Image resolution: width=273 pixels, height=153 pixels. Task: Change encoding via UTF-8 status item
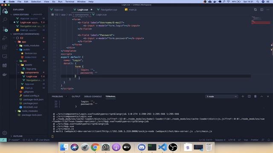(232, 140)
